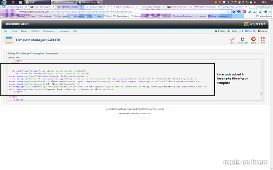Open the Content menu
273x170 pixels.
coord(35,31)
